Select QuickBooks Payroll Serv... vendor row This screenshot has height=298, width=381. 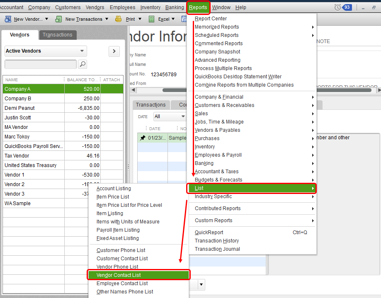pos(63,146)
